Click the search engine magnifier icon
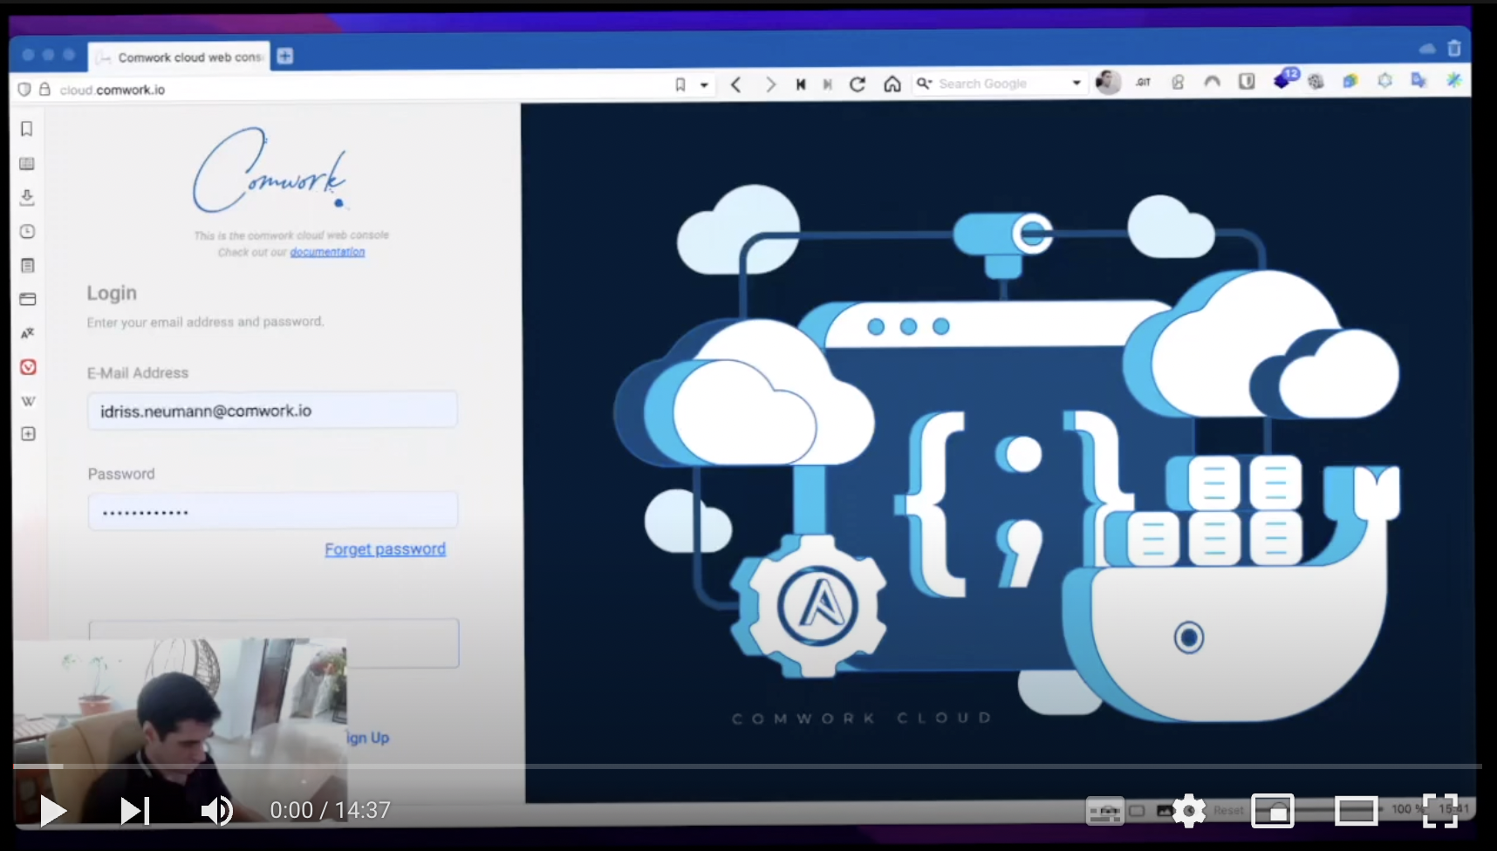This screenshot has height=851, width=1497. coord(924,84)
